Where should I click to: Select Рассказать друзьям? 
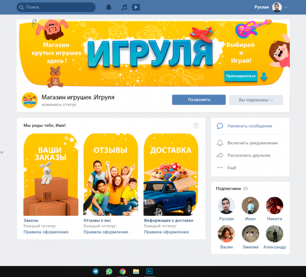pos(249,155)
